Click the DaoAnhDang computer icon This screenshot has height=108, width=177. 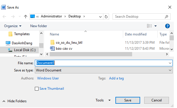coord(8,43)
